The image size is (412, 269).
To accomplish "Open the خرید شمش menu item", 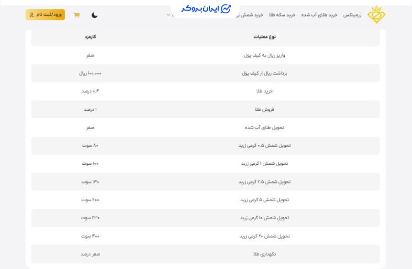I will coord(249,15).
